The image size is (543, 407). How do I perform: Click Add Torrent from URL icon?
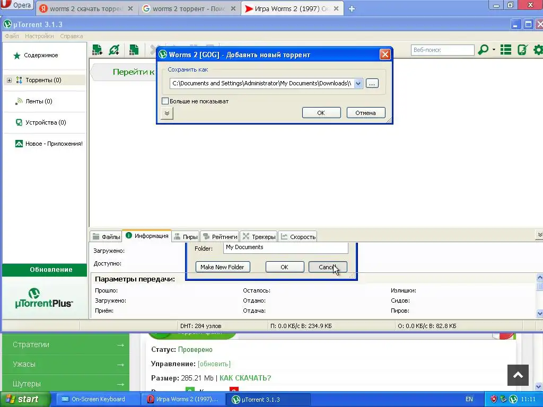[x=114, y=50]
